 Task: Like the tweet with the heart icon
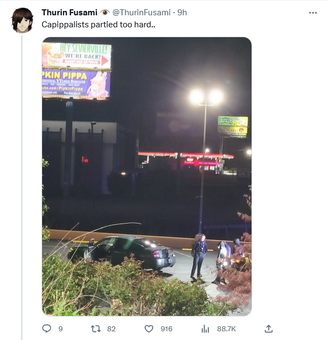(149, 329)
